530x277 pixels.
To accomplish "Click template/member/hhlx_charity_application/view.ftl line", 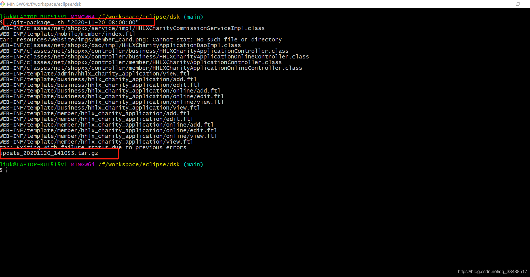I will pyautogui.click(x=96, y=142).
